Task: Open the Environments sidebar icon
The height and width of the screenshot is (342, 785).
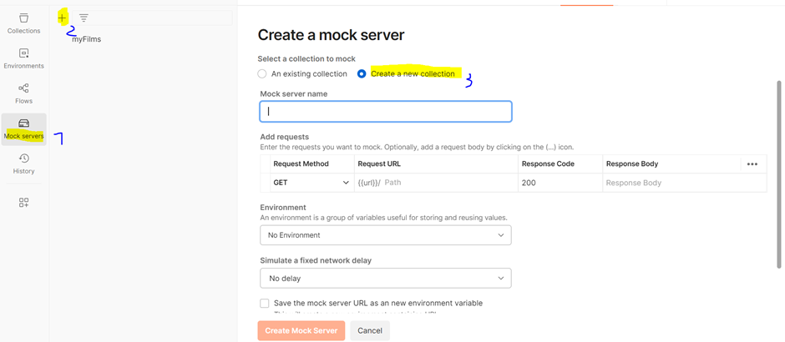Action: click(x=23, y=58)
